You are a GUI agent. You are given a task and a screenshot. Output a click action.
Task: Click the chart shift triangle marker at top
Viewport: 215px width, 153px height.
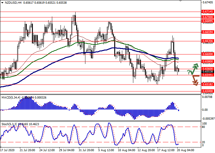180,1
